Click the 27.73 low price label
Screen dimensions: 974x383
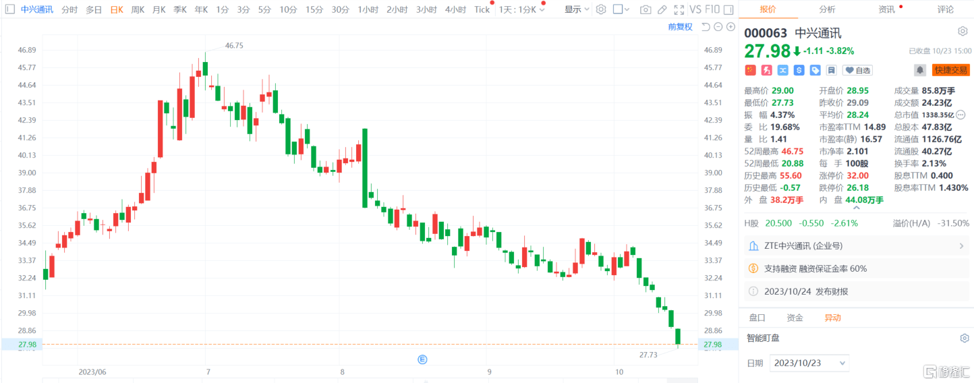click(648, 354)
